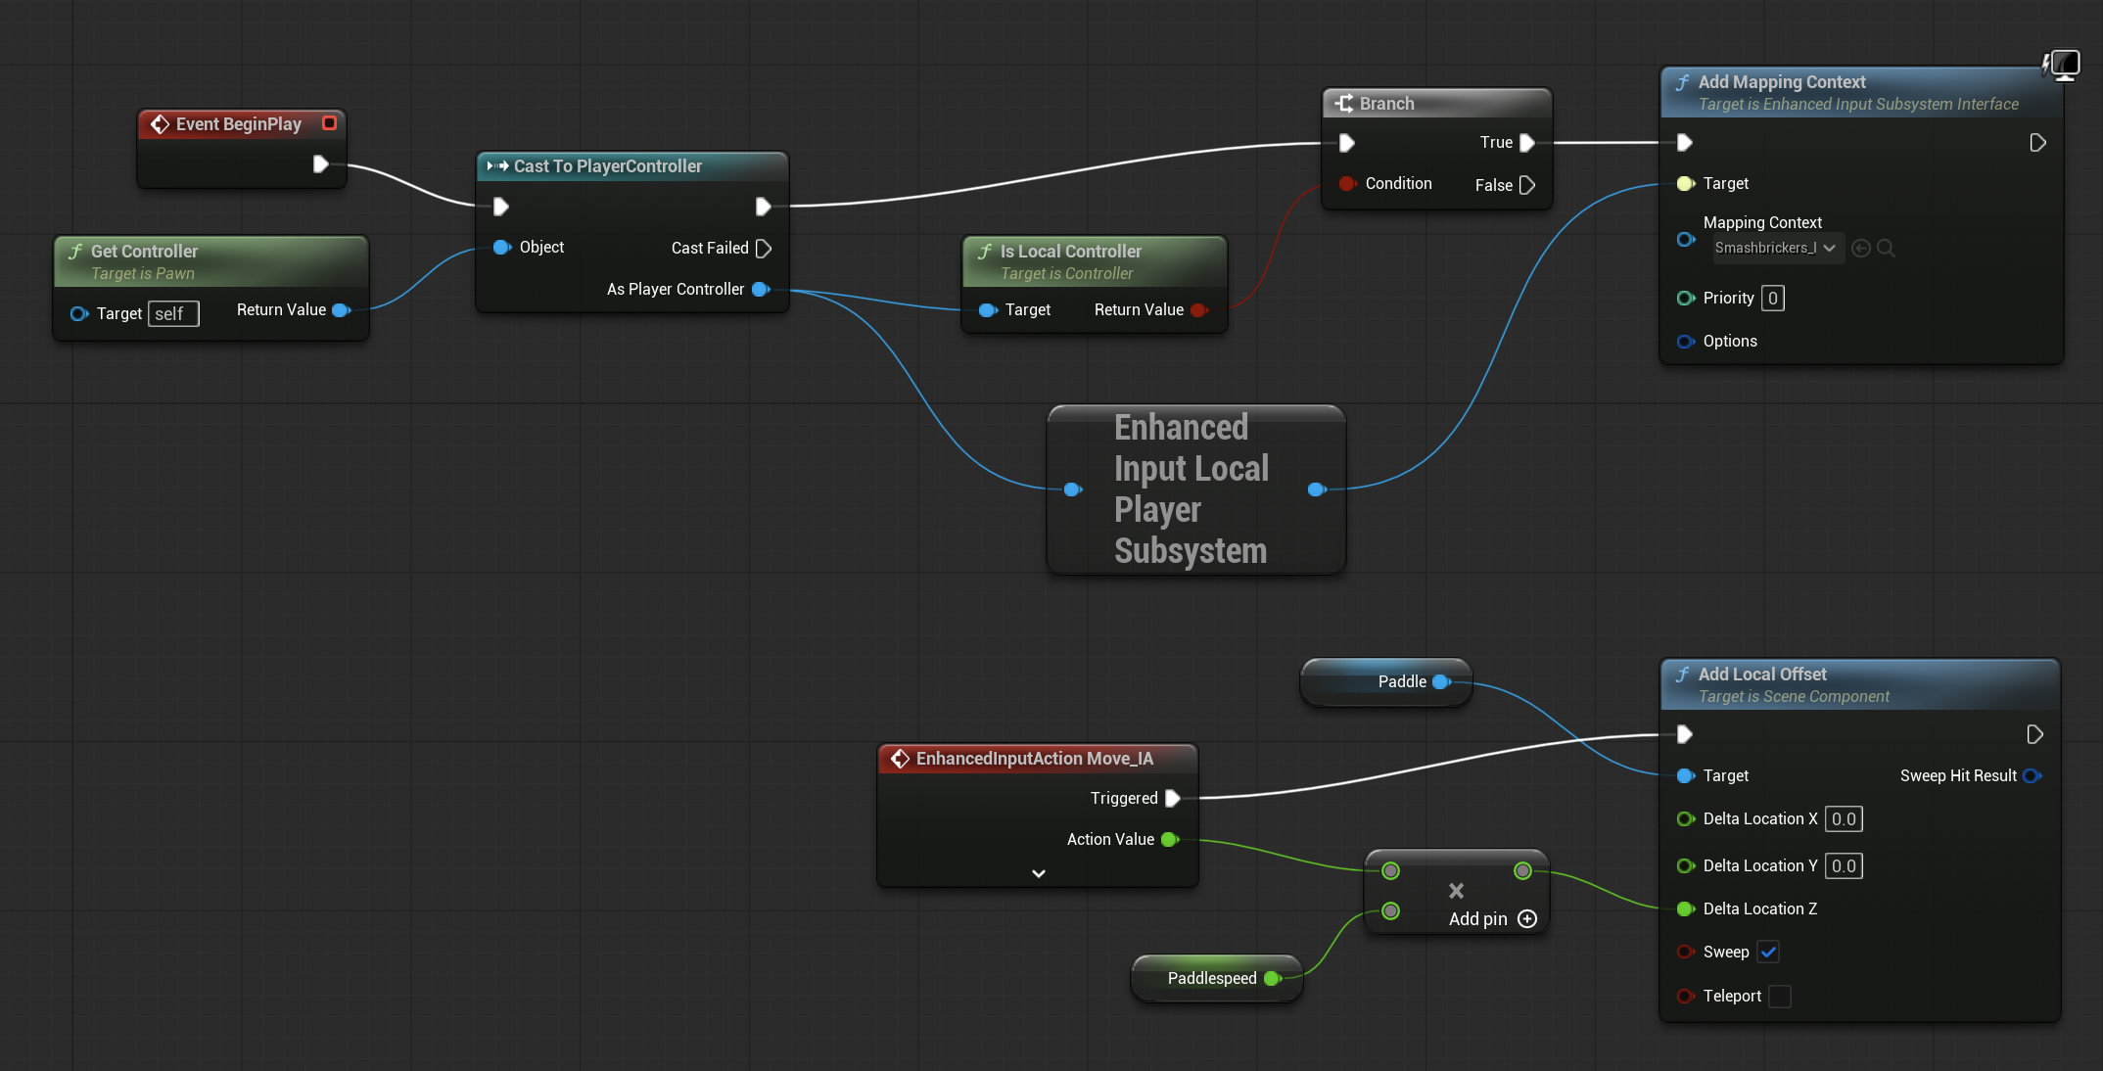Viewport: 2103px width, 1071px height.
Task: Click Add Mapping Context exec input pin
Action: [x=1685, y=143]
